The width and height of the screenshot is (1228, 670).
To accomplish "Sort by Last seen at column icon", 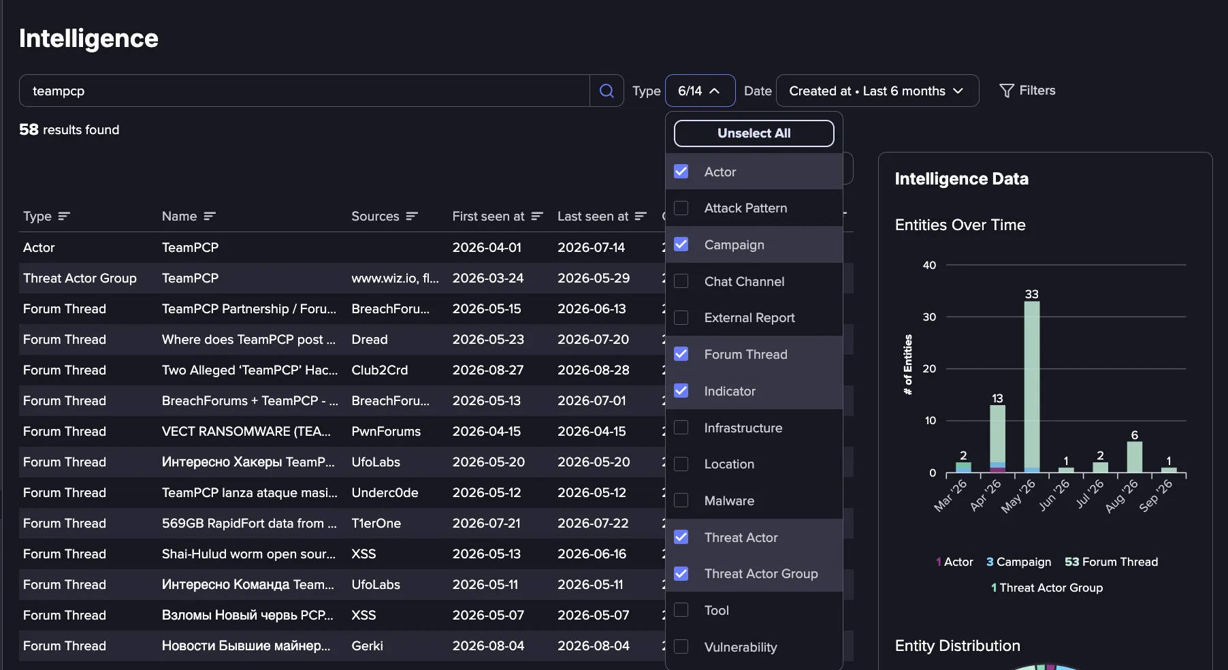I will (641, 216).
